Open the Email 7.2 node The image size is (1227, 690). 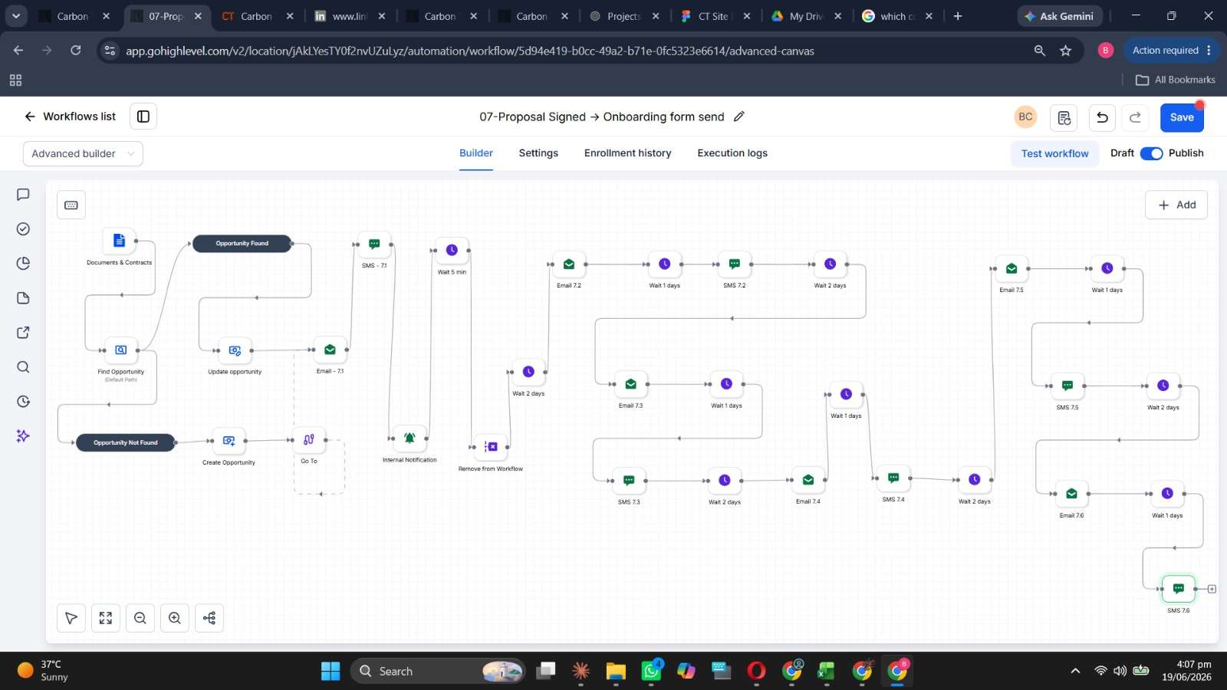point(569,264)
